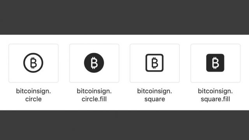This screenshot has height=140, width=249.
Task: Open the card tile containing the filled circle symbol
Action: (x=94, y=63)
